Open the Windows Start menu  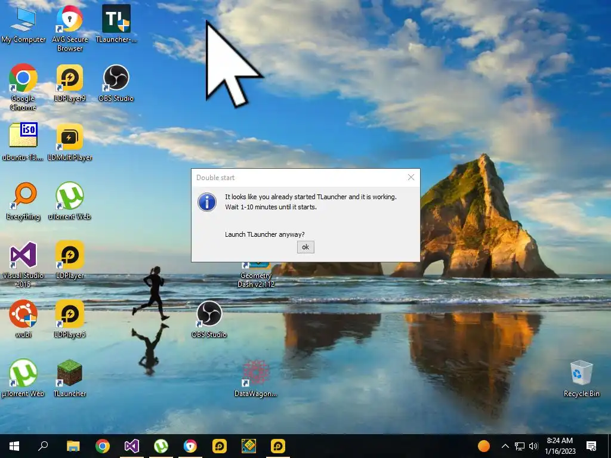pos(14,446)
